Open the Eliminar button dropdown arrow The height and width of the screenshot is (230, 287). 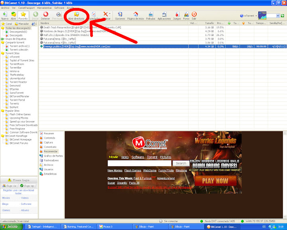110,14
